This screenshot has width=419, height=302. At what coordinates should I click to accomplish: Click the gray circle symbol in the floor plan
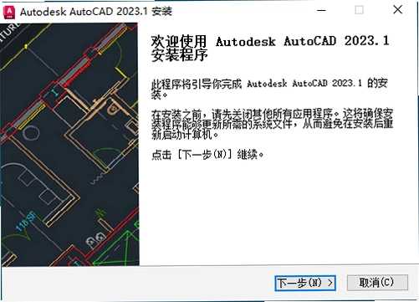click(31, 133)
